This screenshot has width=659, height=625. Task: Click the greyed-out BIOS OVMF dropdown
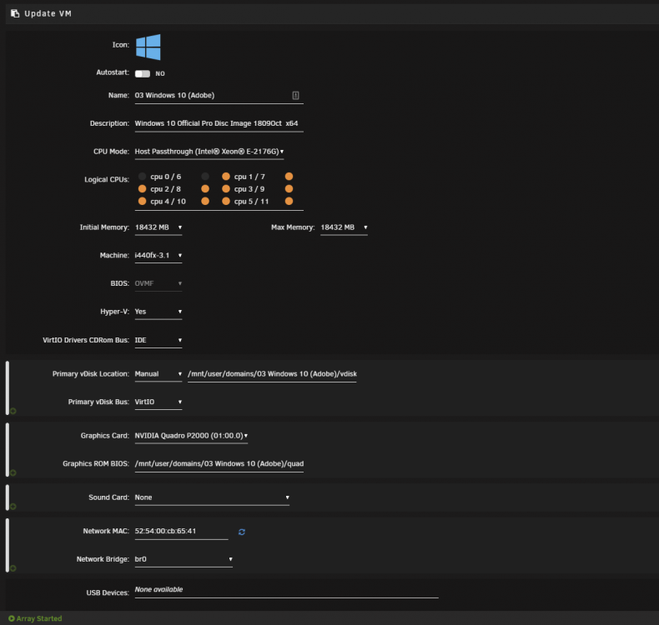click(x=158, y=283)
